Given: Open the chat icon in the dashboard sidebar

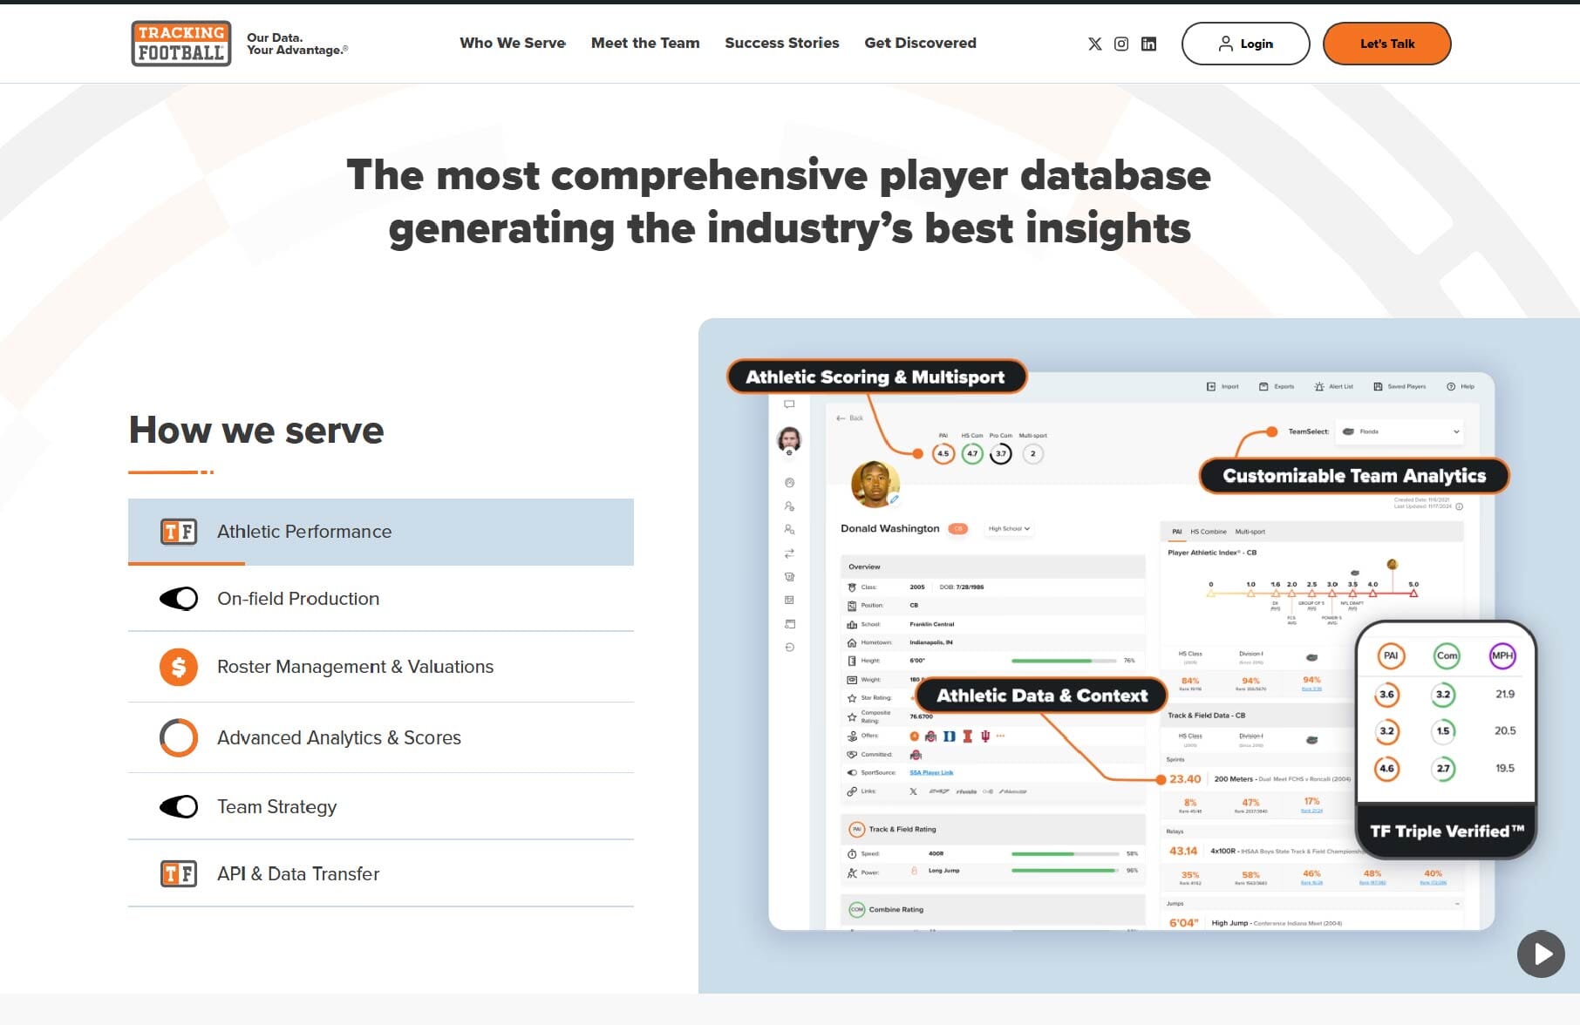Looking at the screenshot, I should (x=788, y=404).
